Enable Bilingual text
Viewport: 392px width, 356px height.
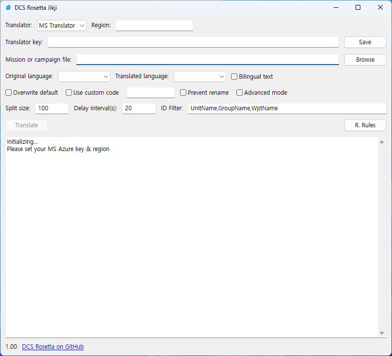coord(234,76)
